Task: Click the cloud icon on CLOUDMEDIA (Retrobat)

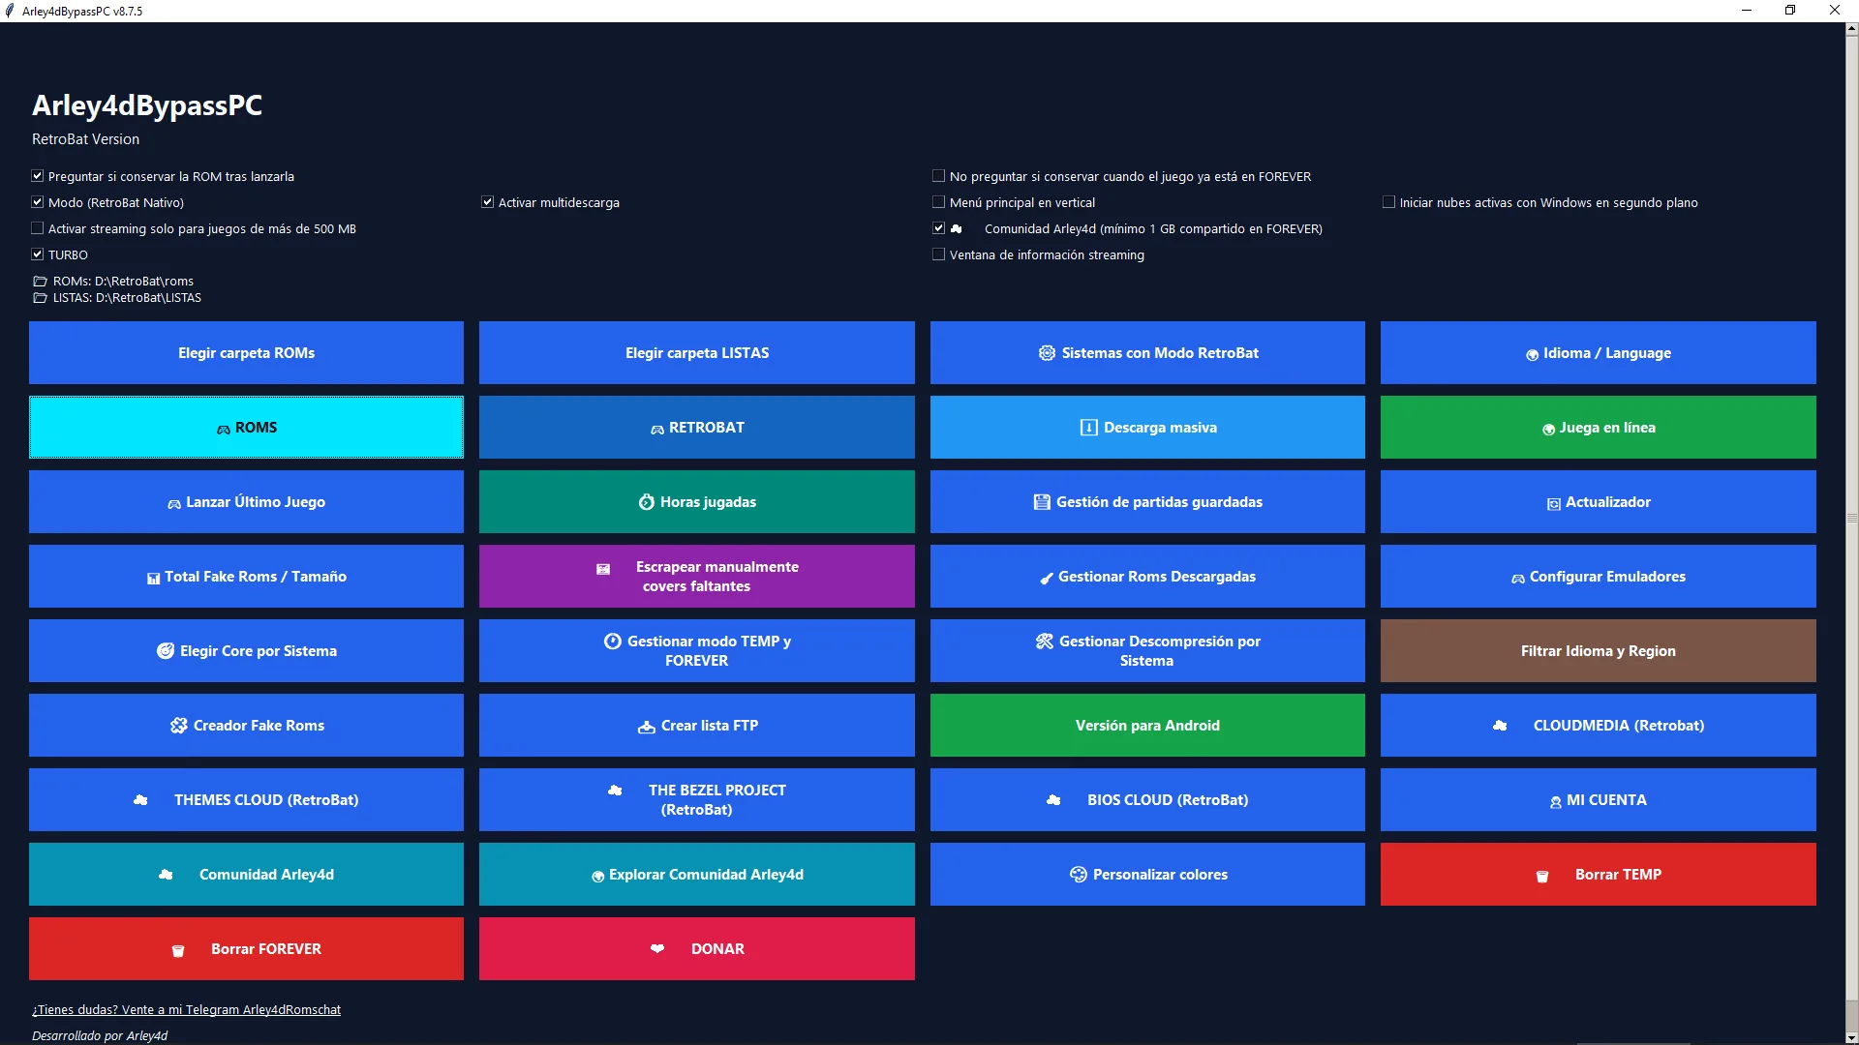Action: [x=1500, y=726]
